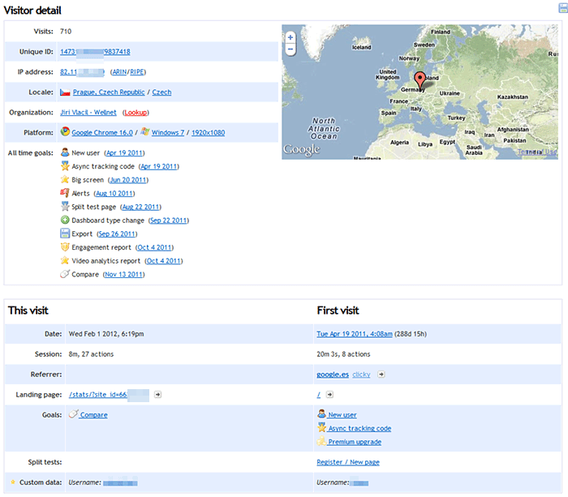Select the Prague, Czech Republic locale link

tap(110, 92)
